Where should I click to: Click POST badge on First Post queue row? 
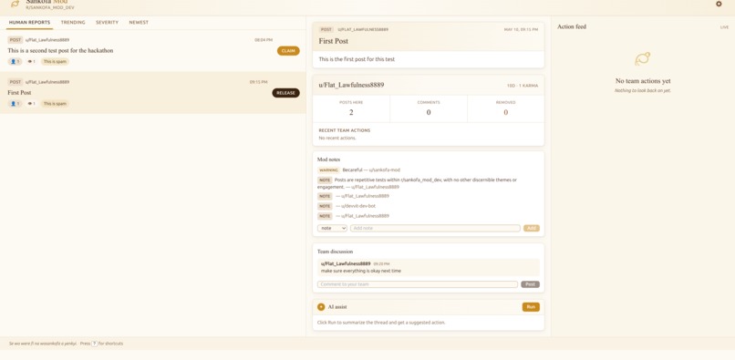[x=16, y=82]
